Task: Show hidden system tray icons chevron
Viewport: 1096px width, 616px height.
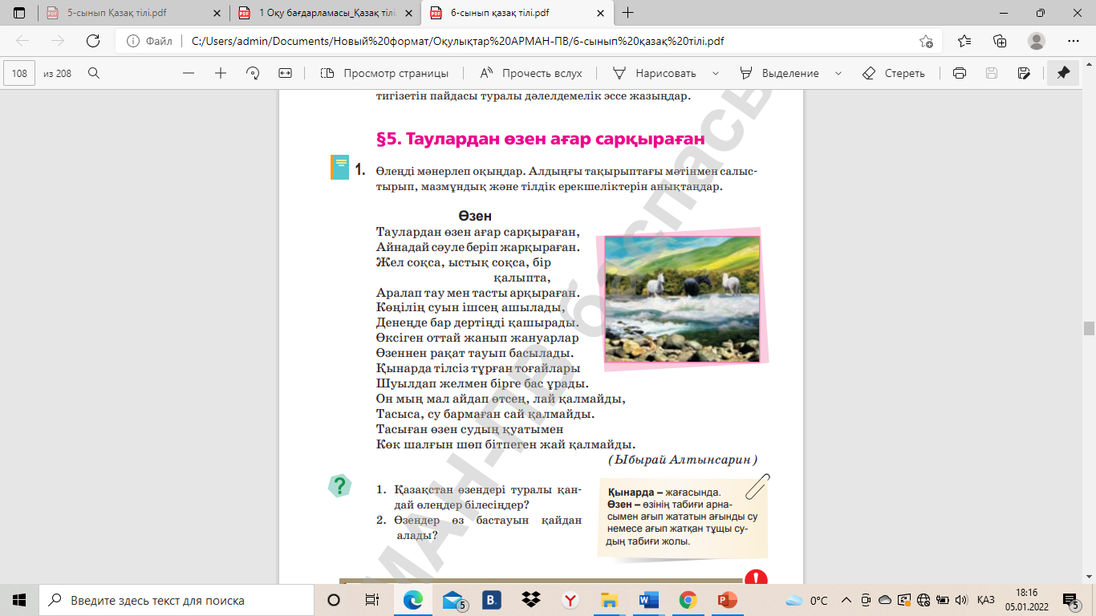Action: coord(846,600)
